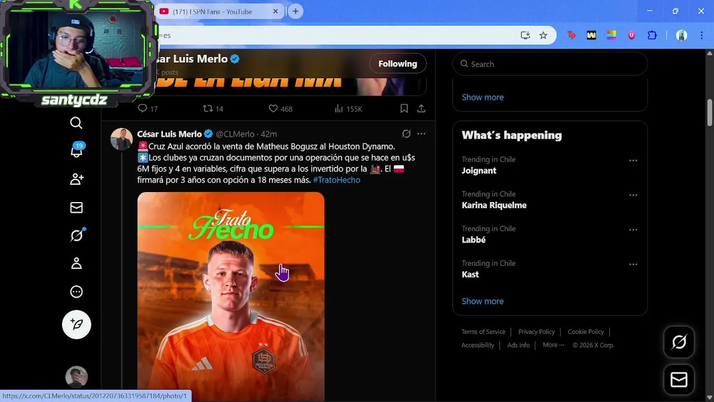Screen dimensions: 714x402
Task: Switch to ESPN Fans YouTube tab
Action: pyautogui.click(x=220, y=11)
